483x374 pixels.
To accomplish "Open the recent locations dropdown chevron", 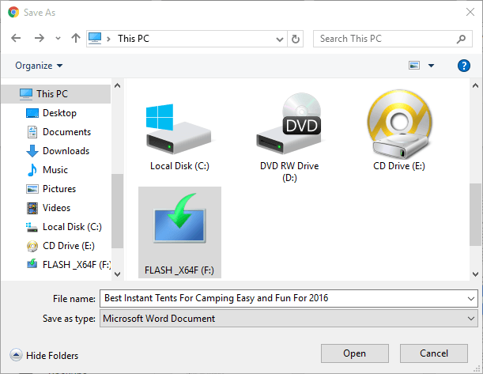I will (58, 39).
